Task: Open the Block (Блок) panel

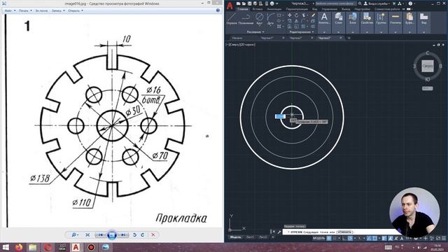Action: [x=353, y=19]
